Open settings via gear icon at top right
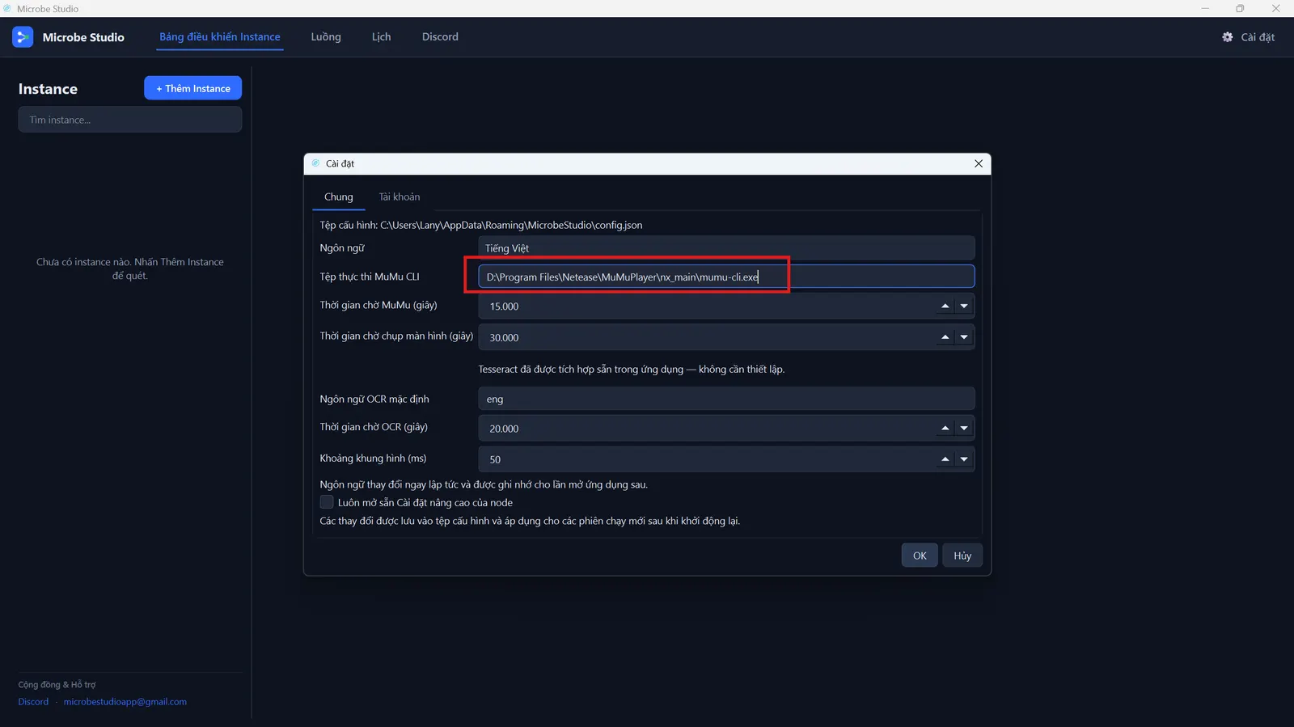This screenshot has height=727, width=1294. [x=1227, y=37]
